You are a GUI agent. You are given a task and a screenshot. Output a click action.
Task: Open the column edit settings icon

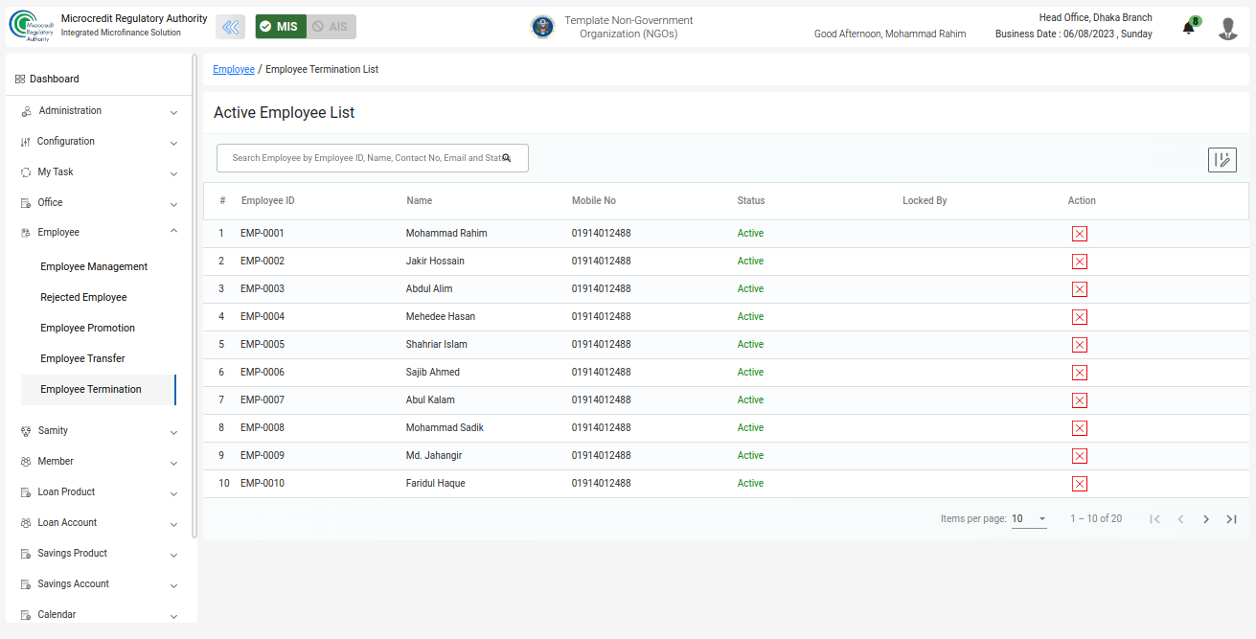(x=1222, y=160)
